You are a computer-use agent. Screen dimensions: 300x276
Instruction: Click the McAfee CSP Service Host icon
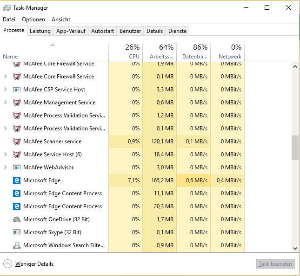[x=17, y=90]
